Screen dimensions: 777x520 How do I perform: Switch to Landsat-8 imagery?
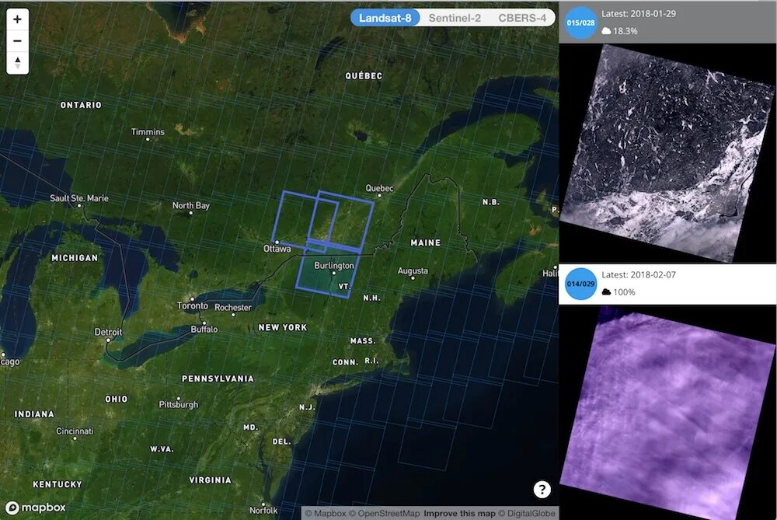click(385, 18)
